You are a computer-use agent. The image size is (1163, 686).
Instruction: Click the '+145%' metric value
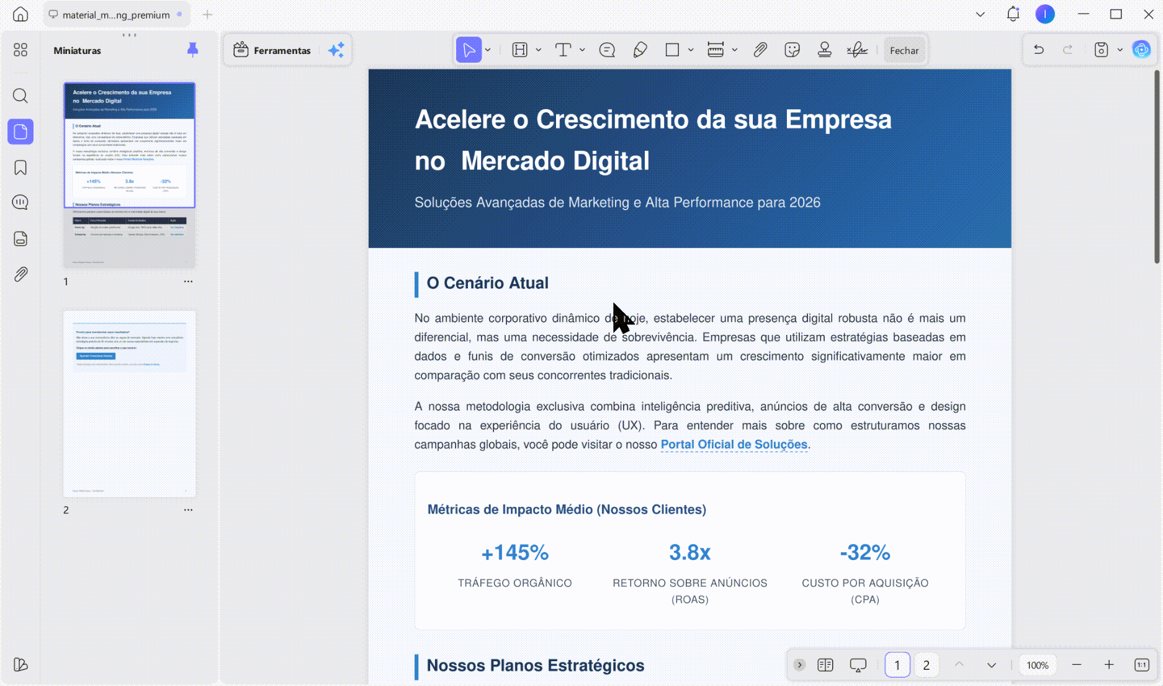pyautogui.click(x=514, y=553)
